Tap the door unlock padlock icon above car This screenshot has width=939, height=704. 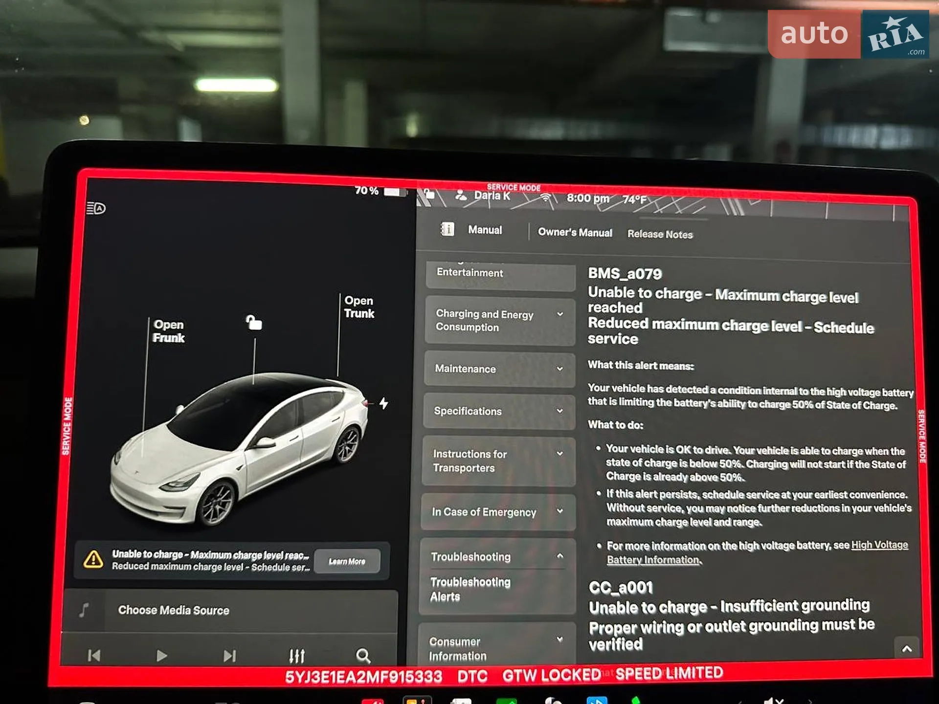pos(254,322)
